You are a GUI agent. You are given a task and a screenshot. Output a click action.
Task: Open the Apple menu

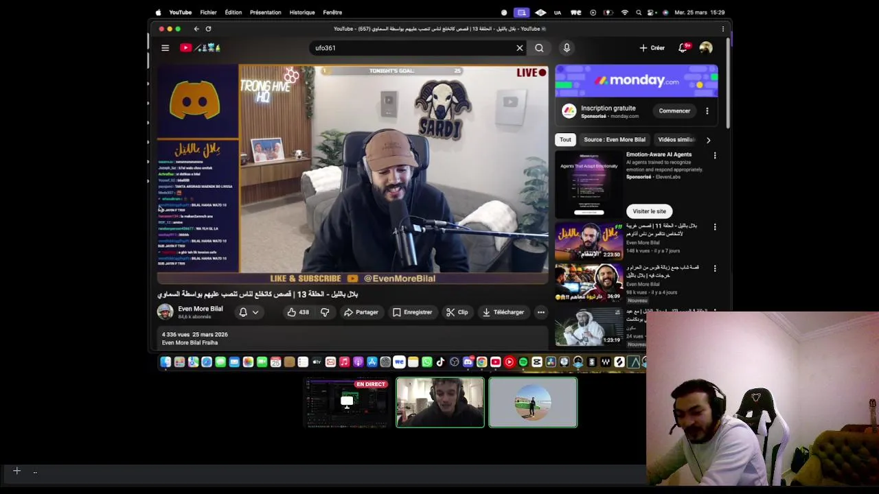tap(159, 12)
